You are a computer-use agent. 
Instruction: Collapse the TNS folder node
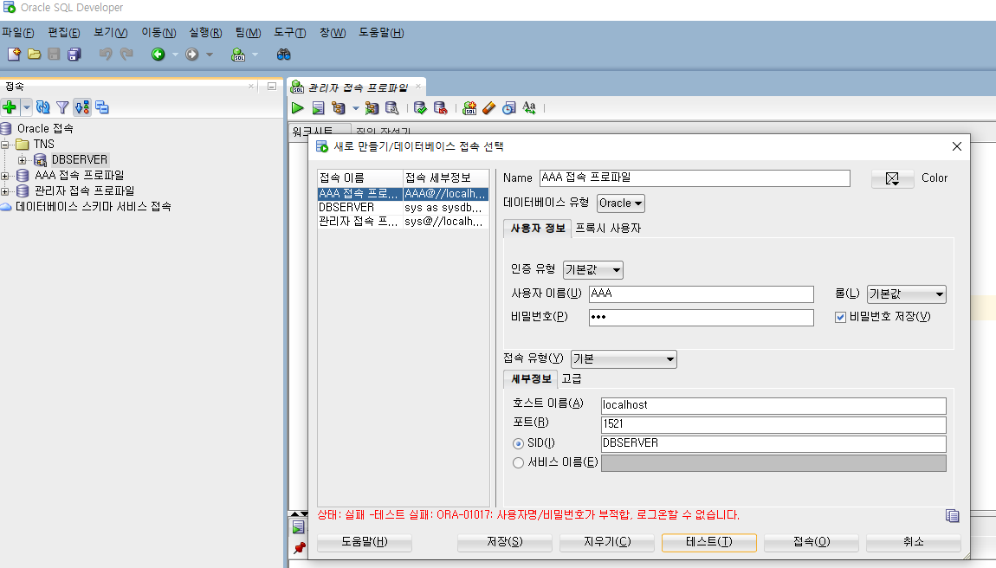coord(5,145)
